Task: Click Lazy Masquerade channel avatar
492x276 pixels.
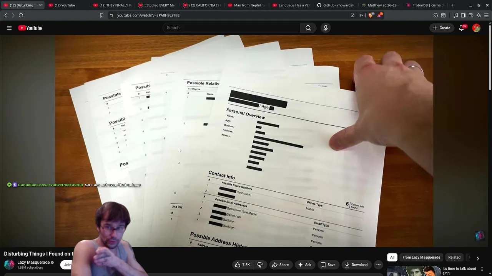Action: [9, 265]
